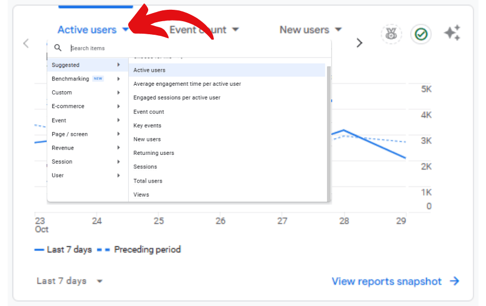
Task: Select Key events metric option
Action: [x=147, y=126]
